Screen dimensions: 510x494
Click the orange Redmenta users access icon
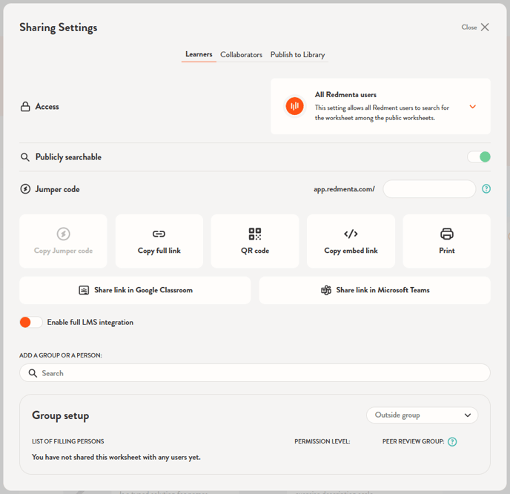[x=295, y=106]
